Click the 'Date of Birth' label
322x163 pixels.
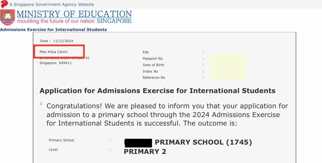[154, 65]
